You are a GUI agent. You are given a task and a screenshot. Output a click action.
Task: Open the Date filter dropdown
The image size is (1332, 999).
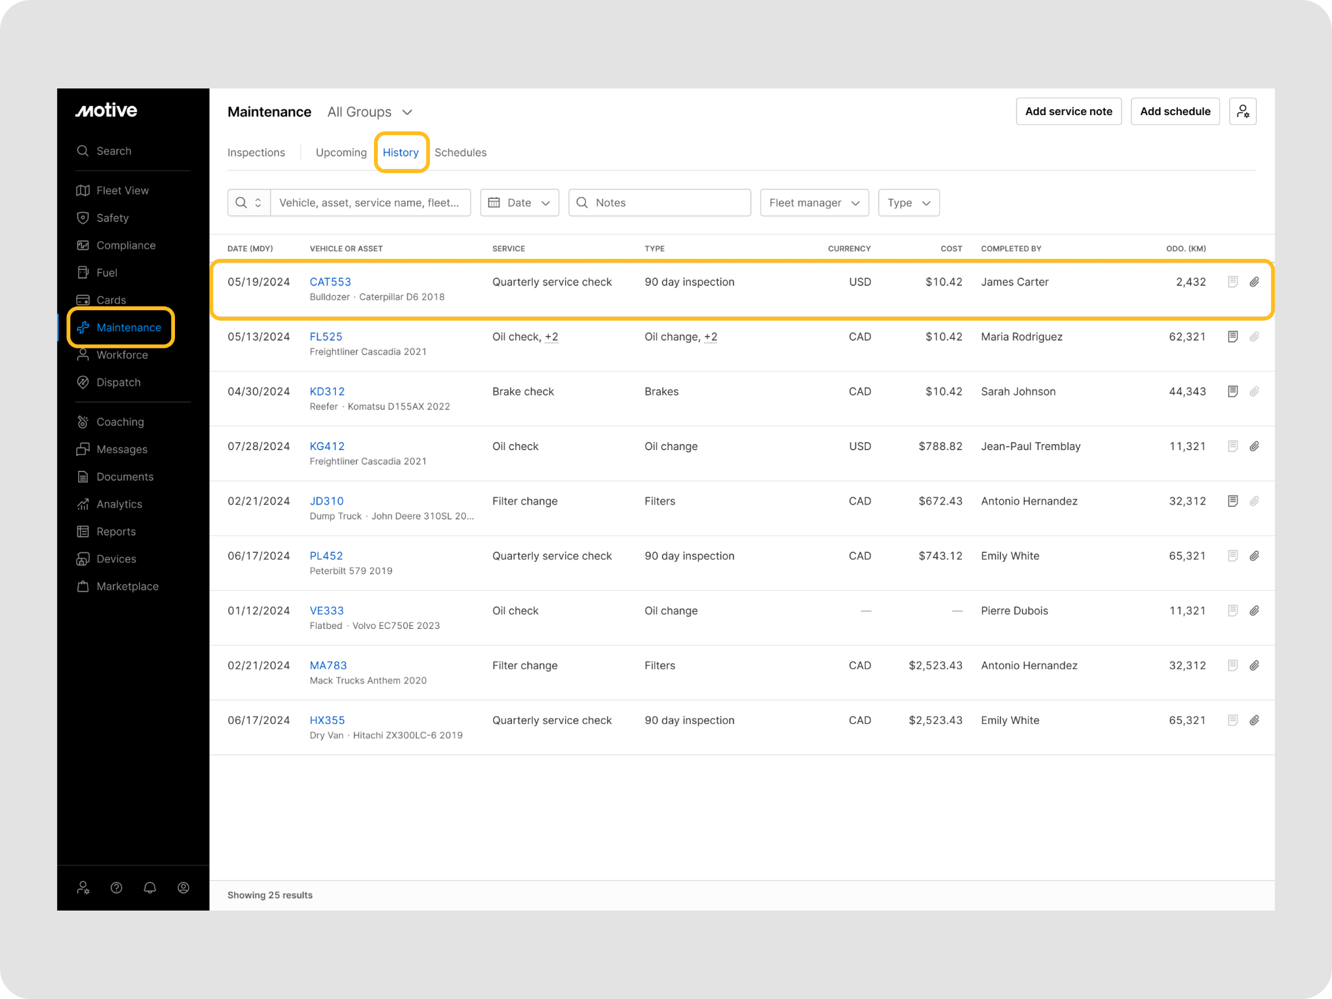click(x=520, y=203)
